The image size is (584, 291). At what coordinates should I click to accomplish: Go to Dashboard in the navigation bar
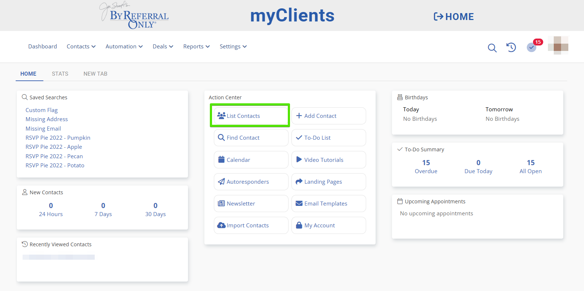[43, 47]
